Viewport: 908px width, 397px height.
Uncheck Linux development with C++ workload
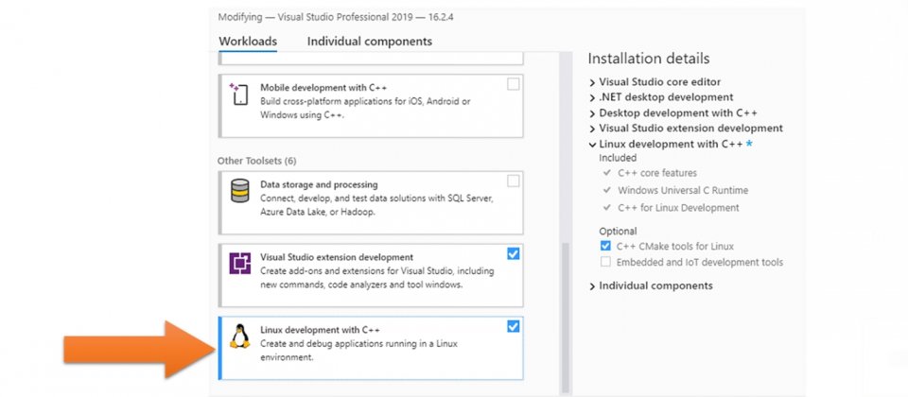513,327
